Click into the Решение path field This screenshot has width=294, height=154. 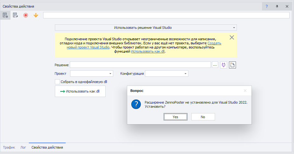(x=140, y=65)
